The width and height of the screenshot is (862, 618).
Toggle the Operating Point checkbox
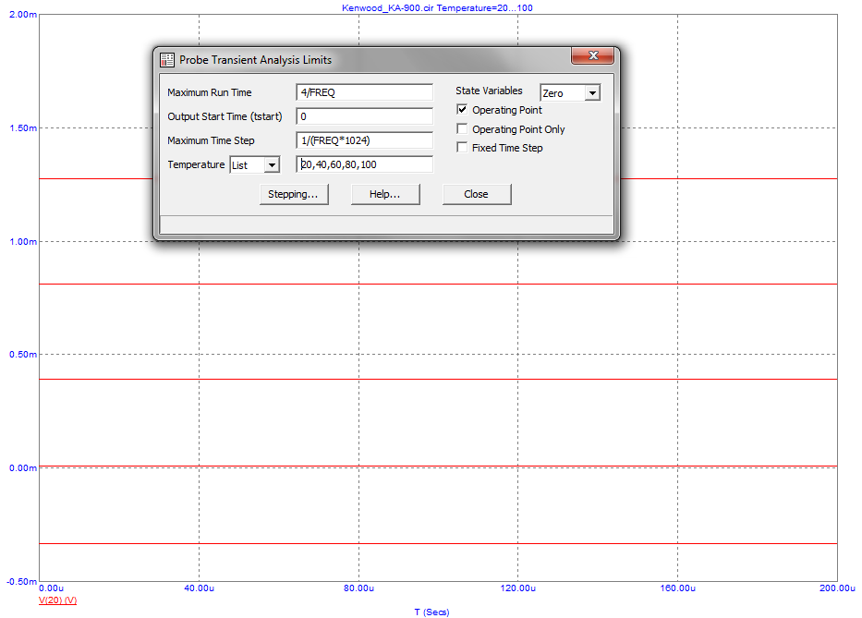click(x=462, y=110)
